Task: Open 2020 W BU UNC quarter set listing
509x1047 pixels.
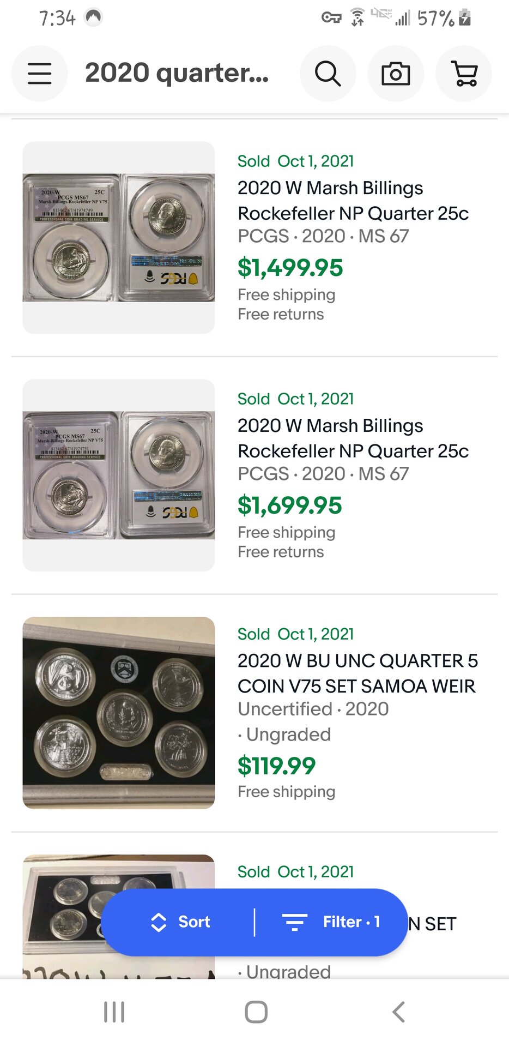Action: click(x=357, y=673)
